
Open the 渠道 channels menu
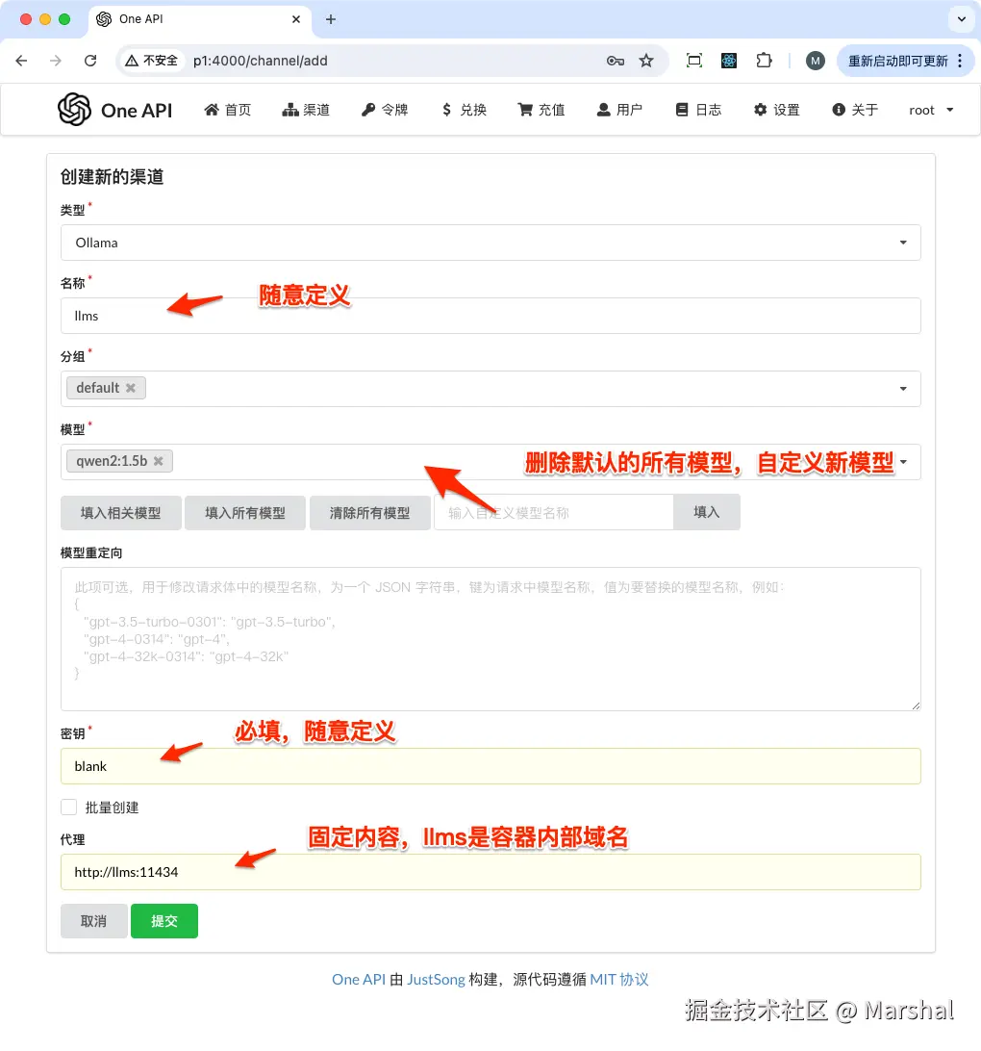pos(306,110)
